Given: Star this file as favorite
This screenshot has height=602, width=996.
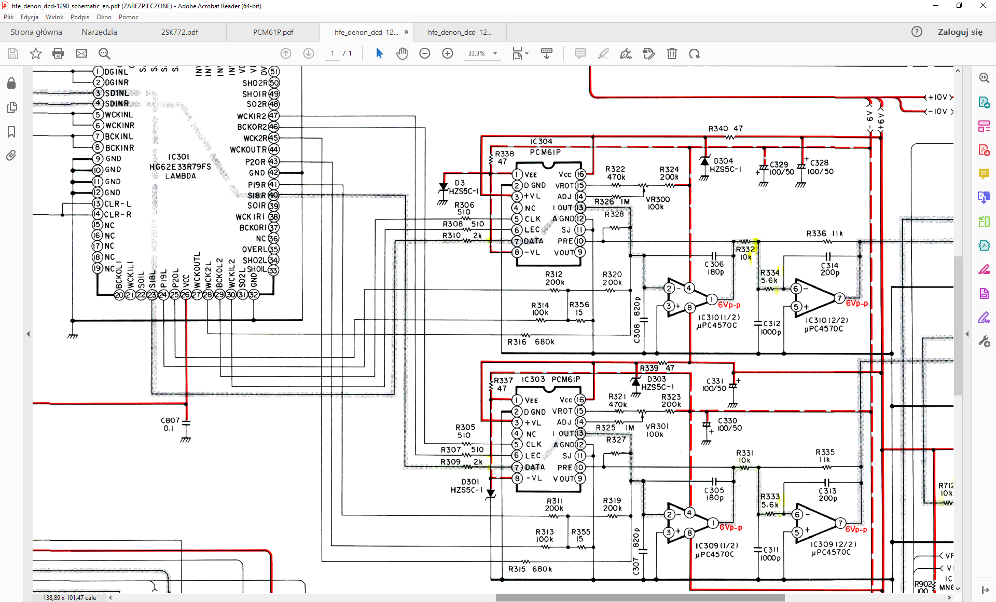Looking at the screenshot, I should [x=35, y=53].
